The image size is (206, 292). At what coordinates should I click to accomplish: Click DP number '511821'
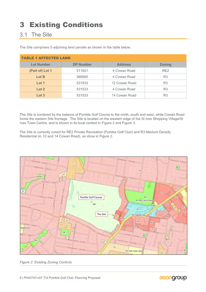pyautogui.click(x=82, y=71)
